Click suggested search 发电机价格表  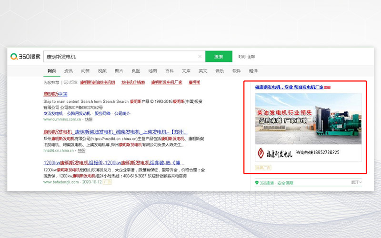[x=133, y=82]
